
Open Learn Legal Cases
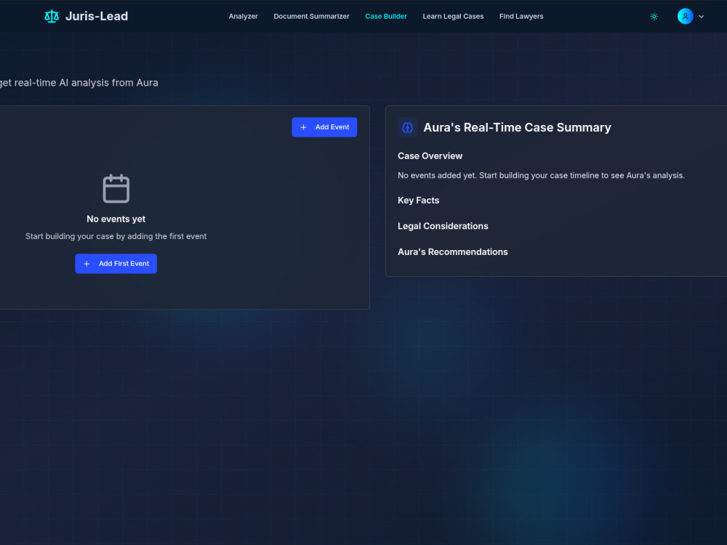453,16
